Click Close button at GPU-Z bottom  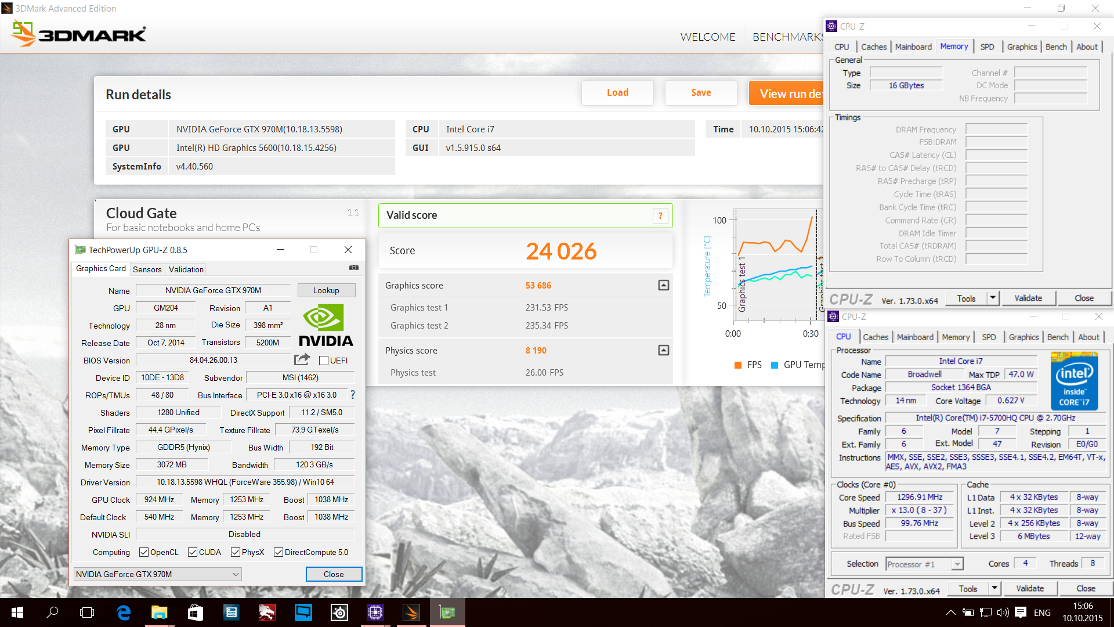pyautogui.click(x=334, y=574)
